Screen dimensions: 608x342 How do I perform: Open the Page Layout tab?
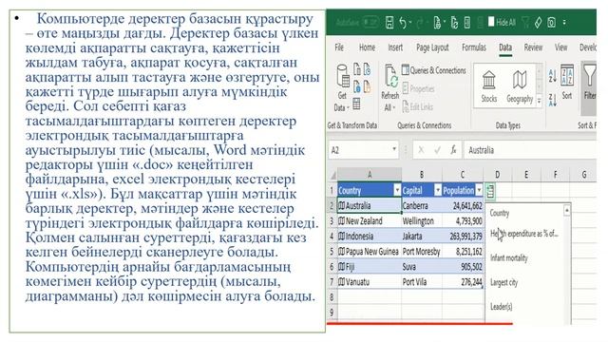[432, 47]
